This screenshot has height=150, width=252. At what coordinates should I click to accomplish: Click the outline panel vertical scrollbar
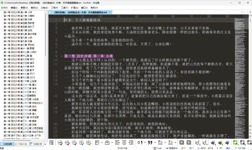(46, 34)
